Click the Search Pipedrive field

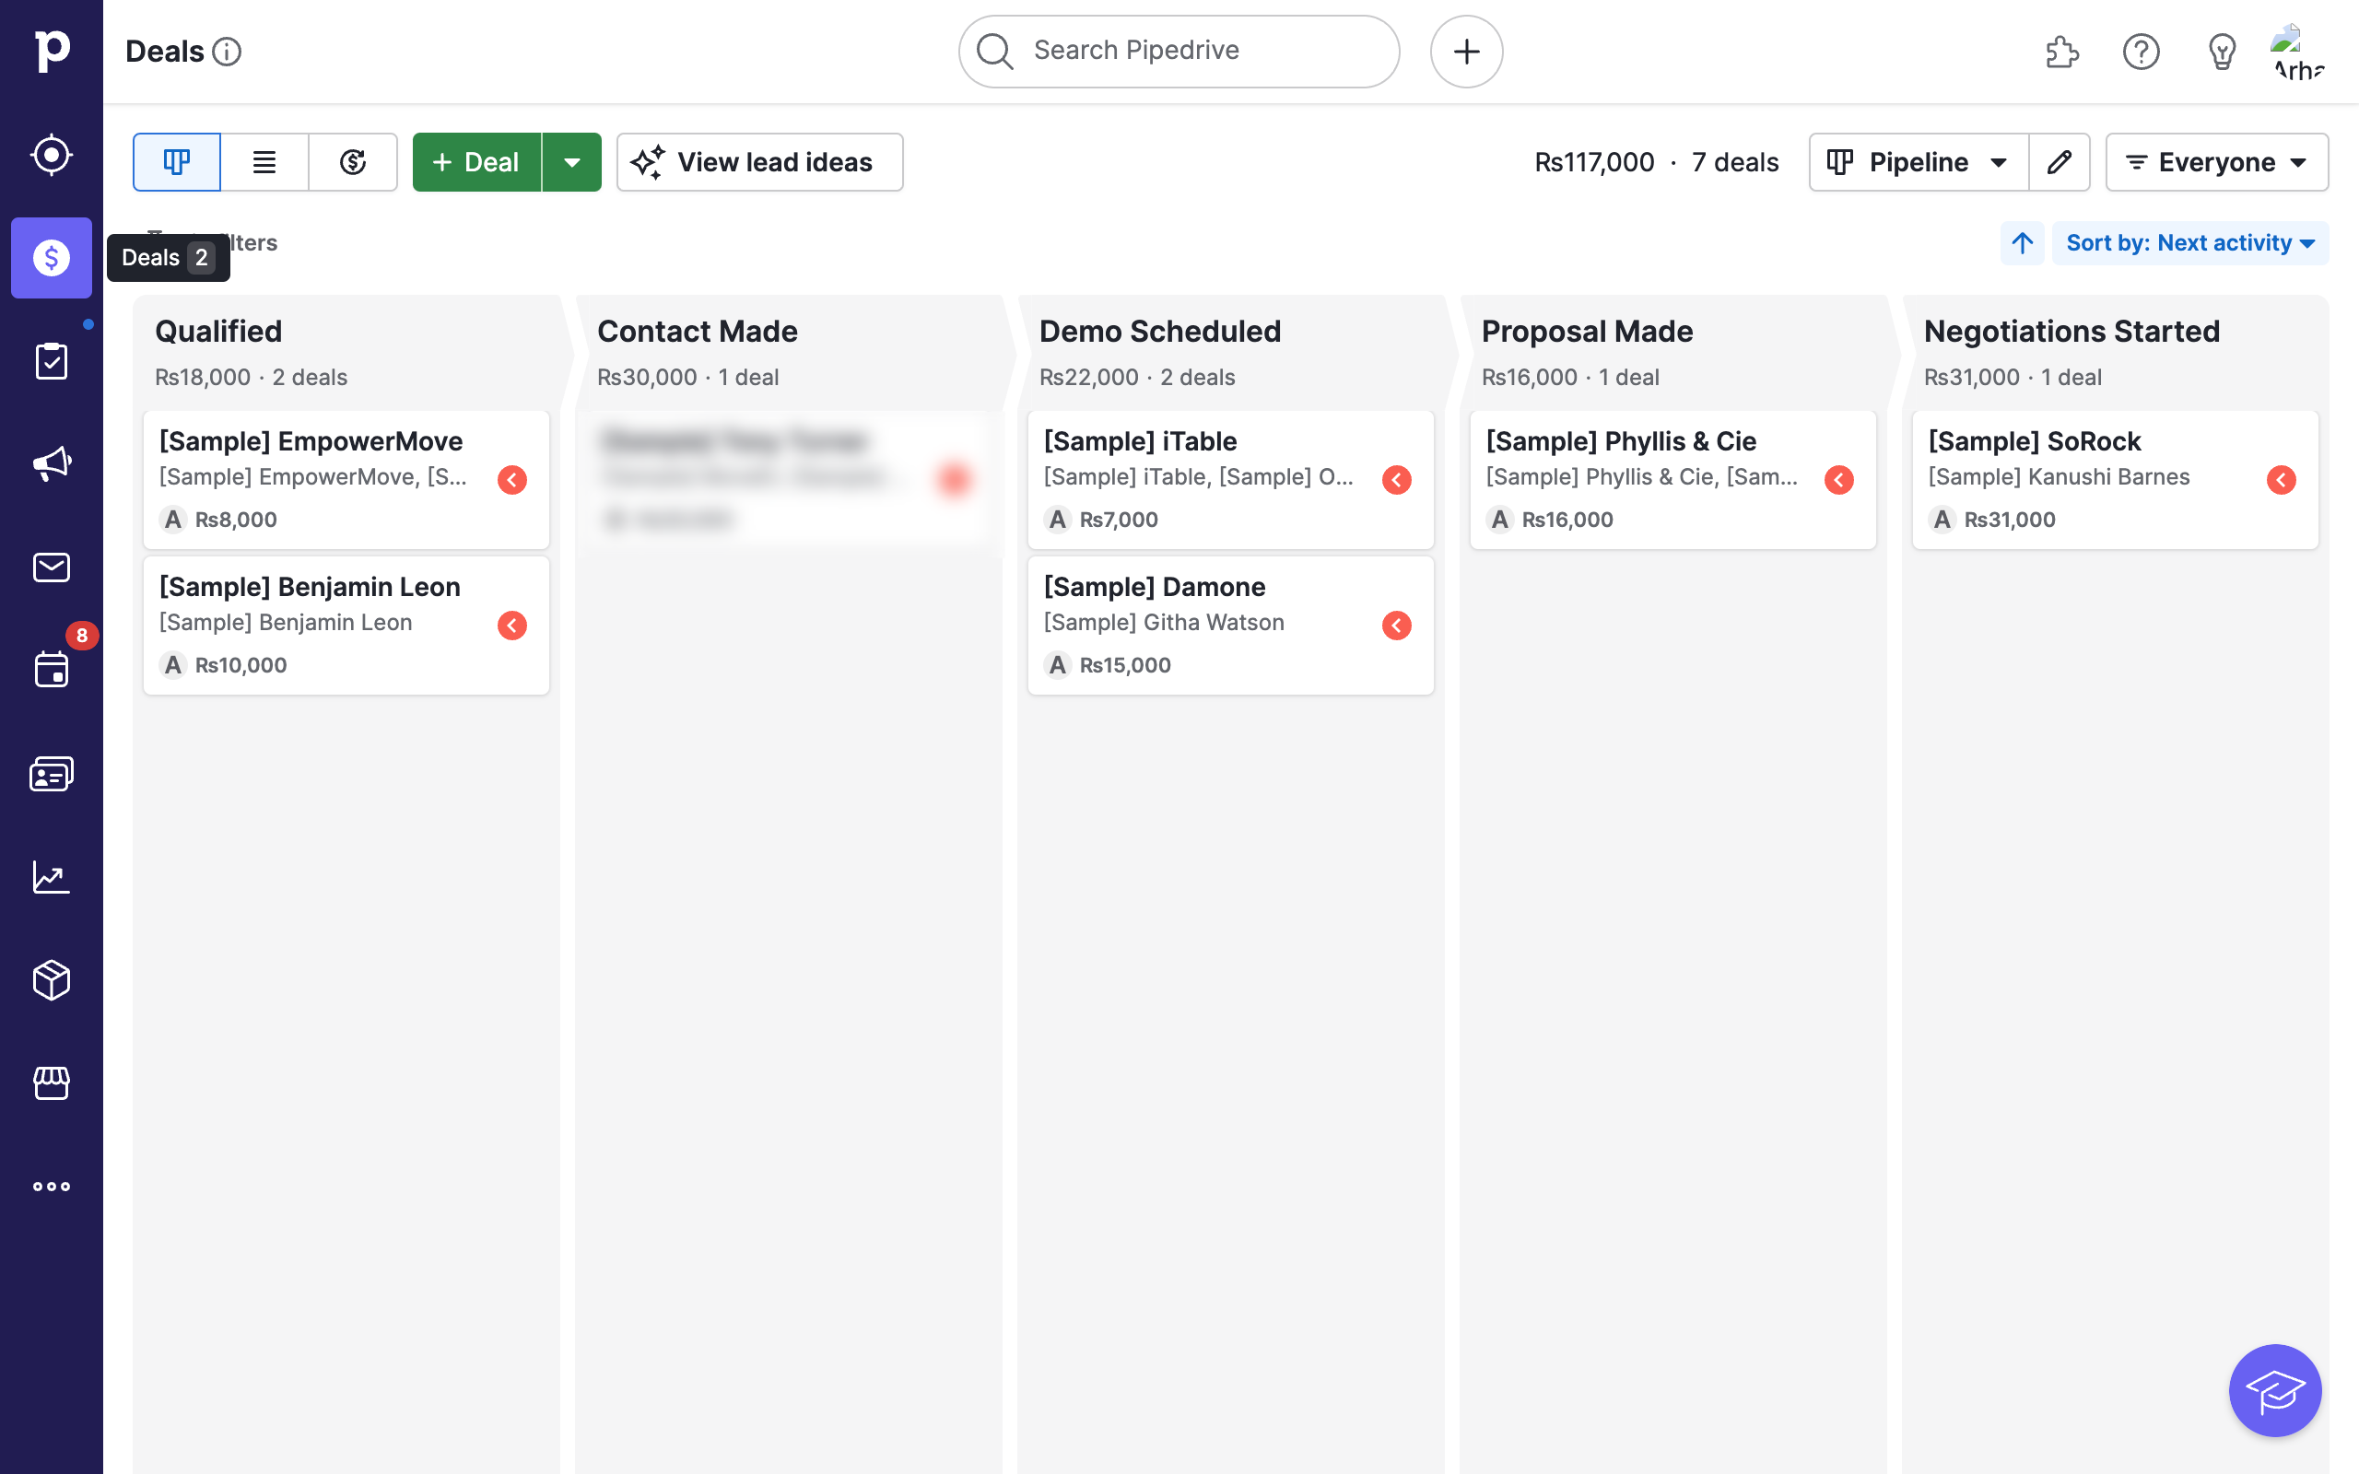[x=1179, y=51]
